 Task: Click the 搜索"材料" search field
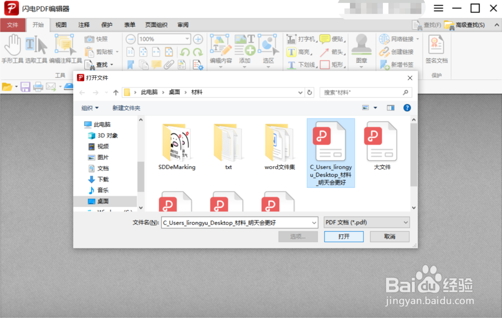365,92
